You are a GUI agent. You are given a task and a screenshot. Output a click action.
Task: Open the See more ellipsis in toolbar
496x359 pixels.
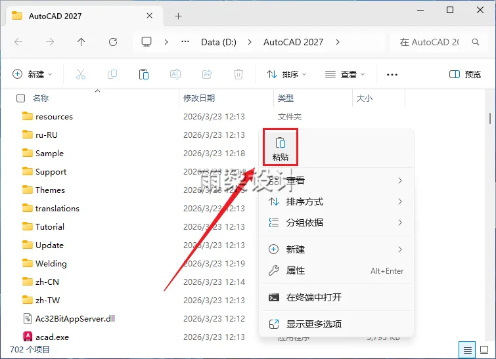[392, 75]
